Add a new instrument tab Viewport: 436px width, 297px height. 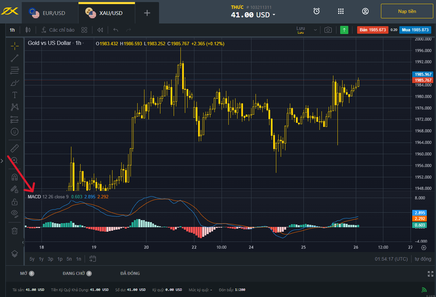tap(147, 13)
